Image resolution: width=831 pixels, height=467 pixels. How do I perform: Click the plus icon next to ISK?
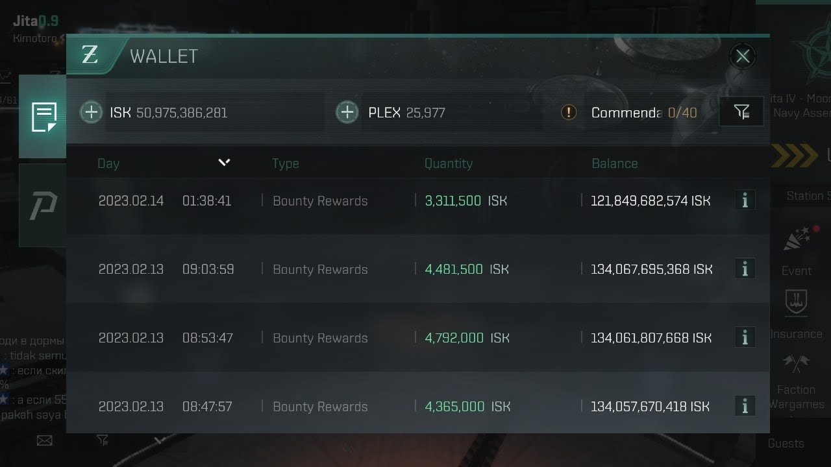coord(92,112)
